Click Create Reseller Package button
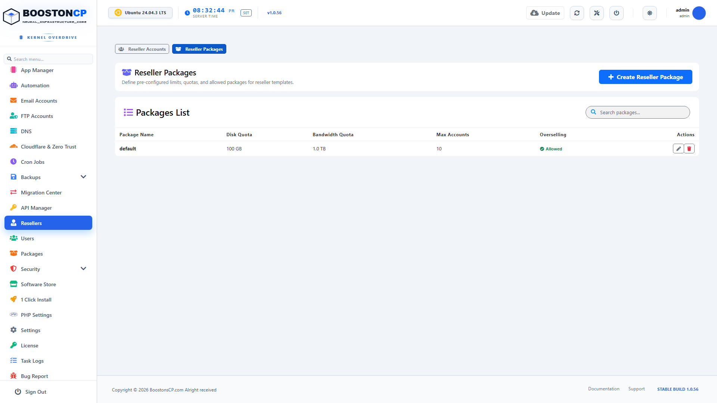The image size is (717, 403). 645,77
